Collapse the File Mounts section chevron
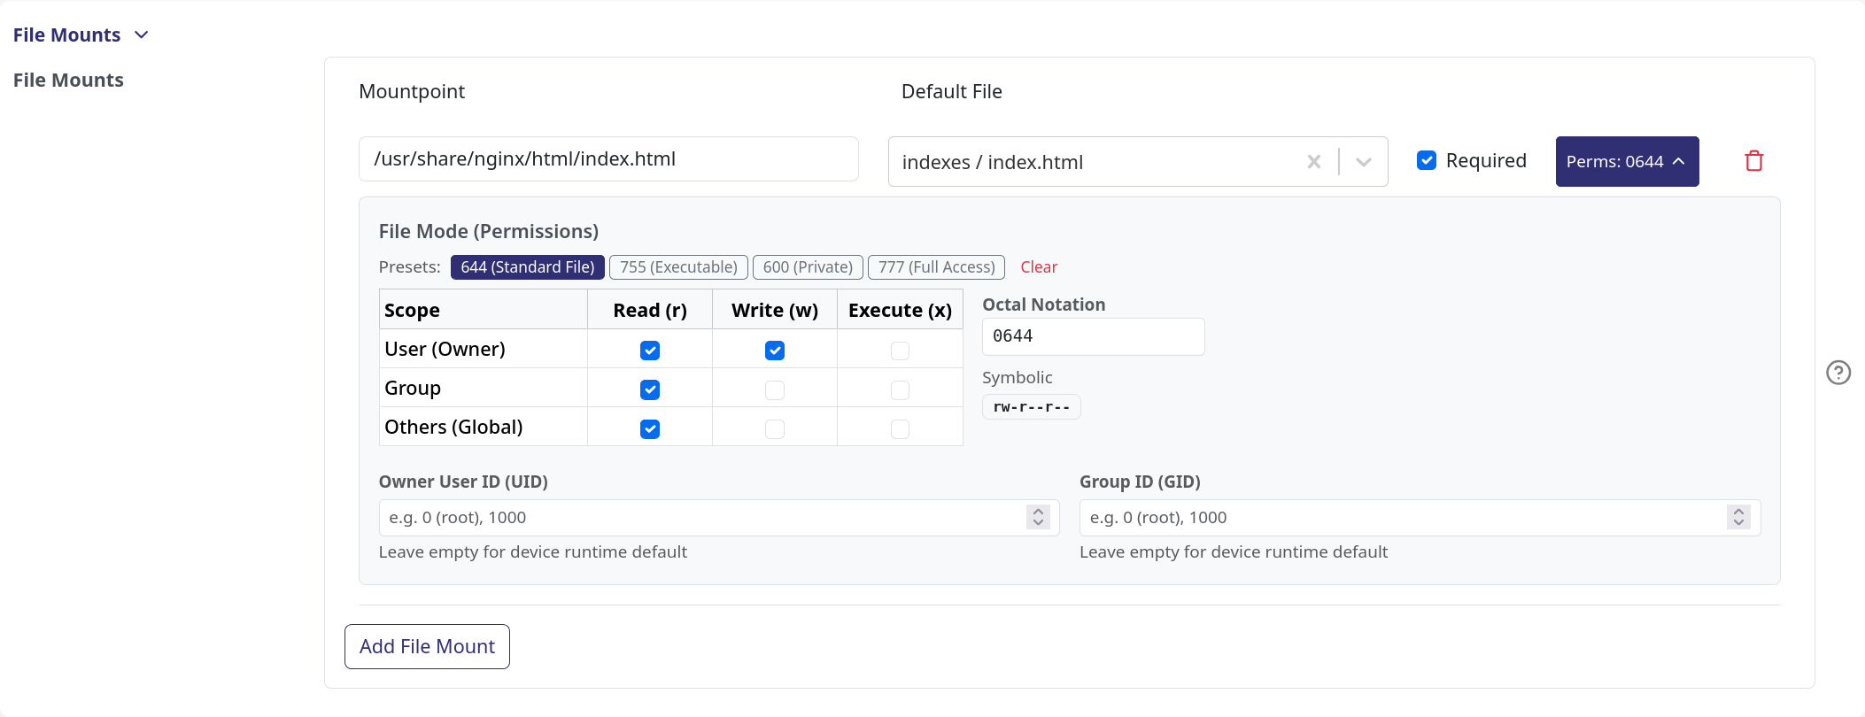1865x717 pixels. (141, 35)
